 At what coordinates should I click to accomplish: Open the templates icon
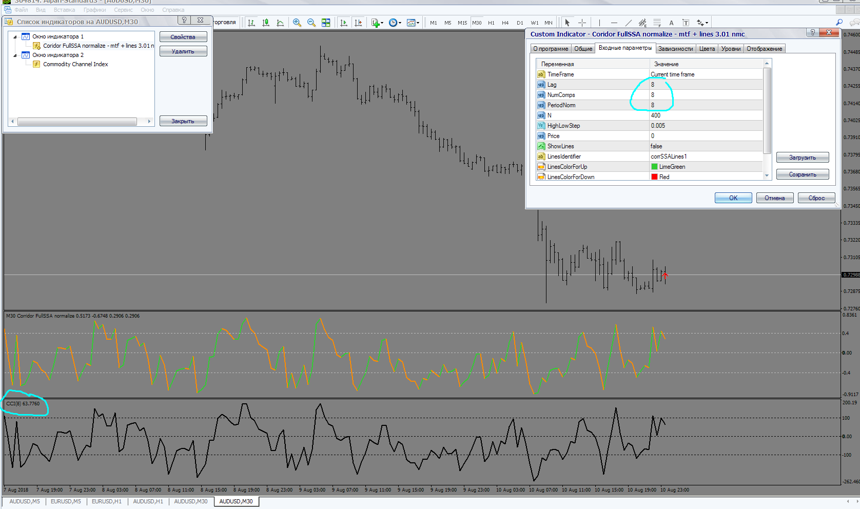pos(411,23)
